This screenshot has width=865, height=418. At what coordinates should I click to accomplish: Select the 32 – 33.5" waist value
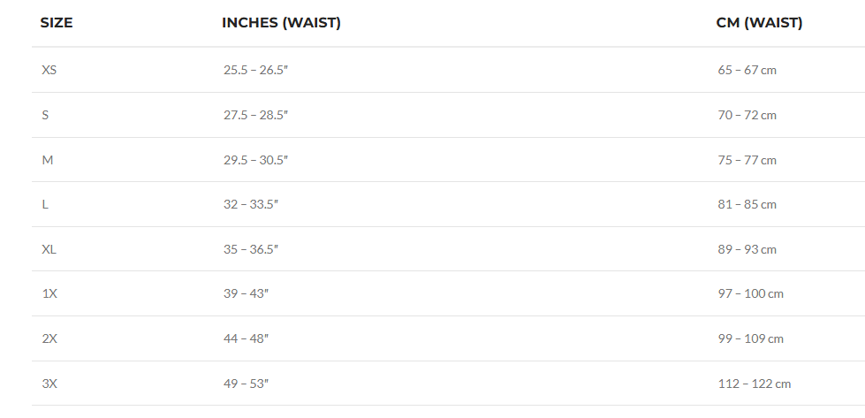(251, 204)
